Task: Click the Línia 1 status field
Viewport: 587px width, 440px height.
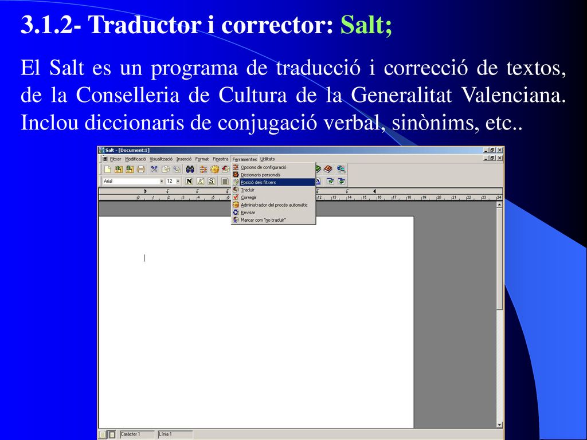Action: tap(175, 434)
